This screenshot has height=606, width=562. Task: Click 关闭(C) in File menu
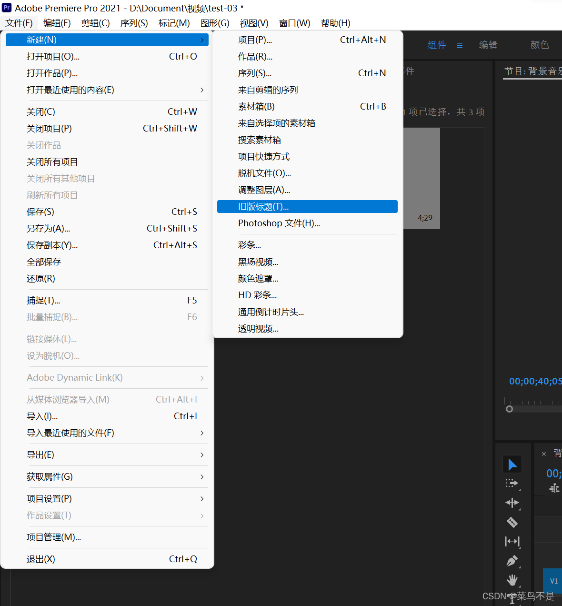click(107, 112)
